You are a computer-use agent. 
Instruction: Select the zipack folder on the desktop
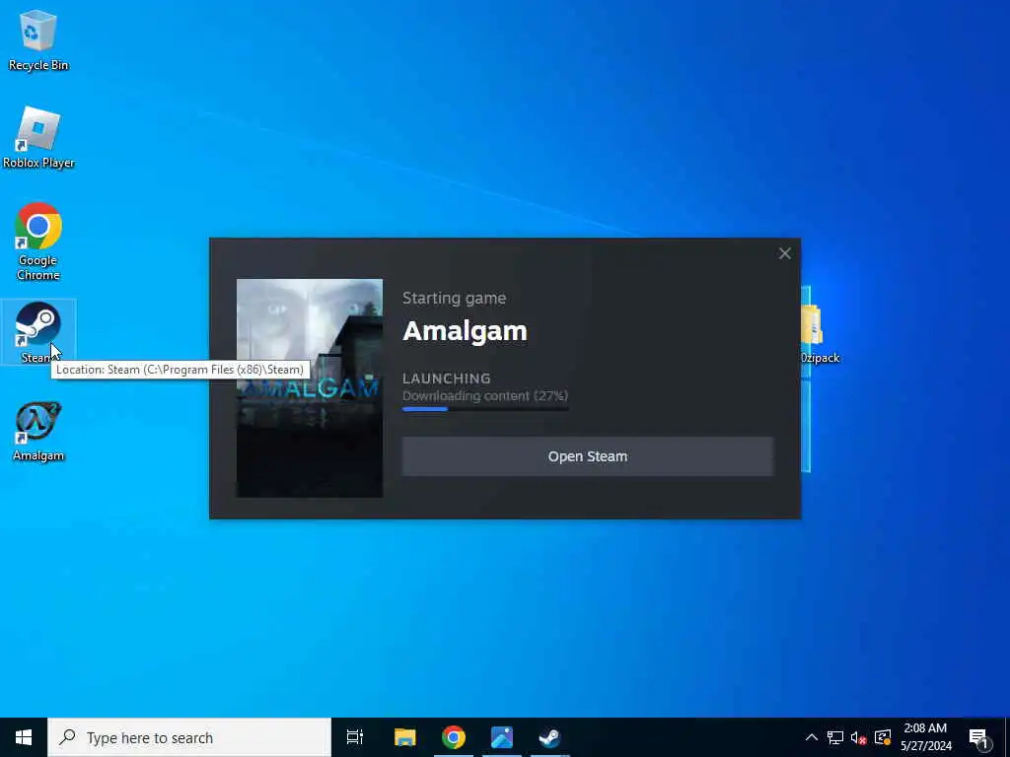pos(820,334)
